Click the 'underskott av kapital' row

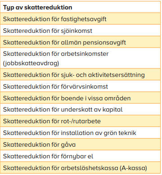click(81, 109)
